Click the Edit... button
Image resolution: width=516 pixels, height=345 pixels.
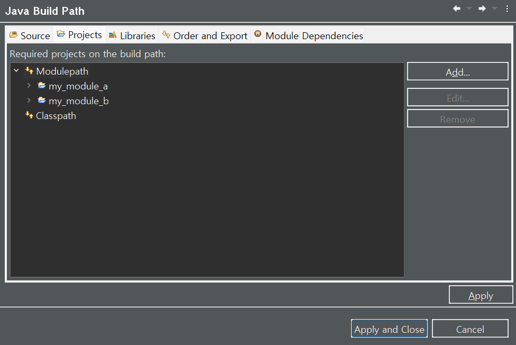click(x=457, y=97)
